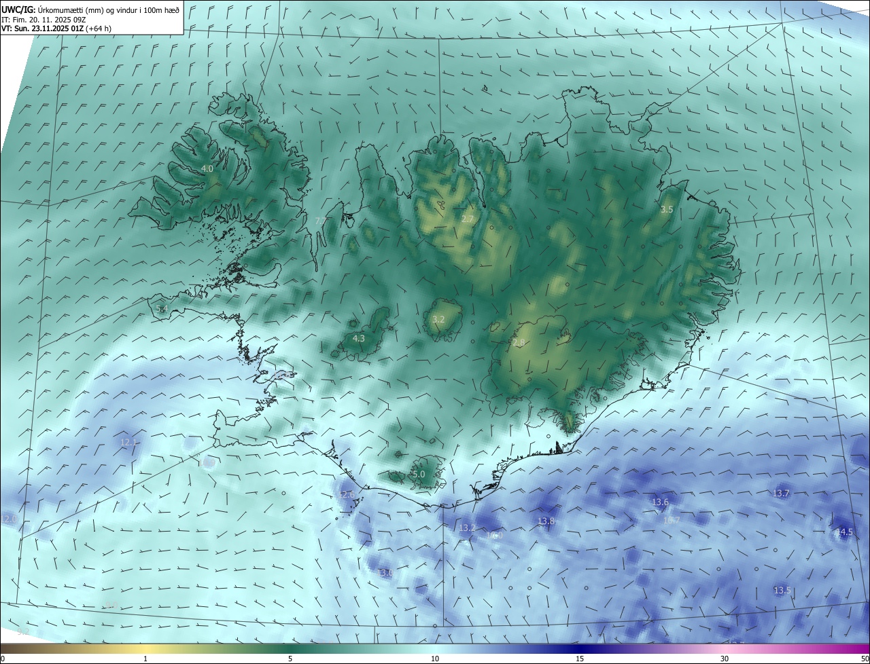Viewport: 870px width, 664px height.
Task: Click the 12.1 value southwest of Iceland
Action: point(128,443)
